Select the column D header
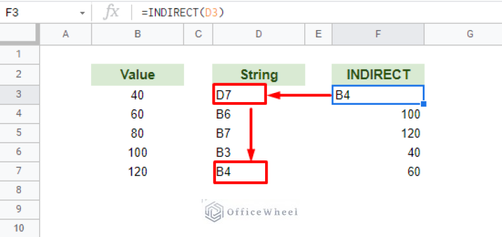The width and height of the screenshot is (502, 237). tap(259, 34)
